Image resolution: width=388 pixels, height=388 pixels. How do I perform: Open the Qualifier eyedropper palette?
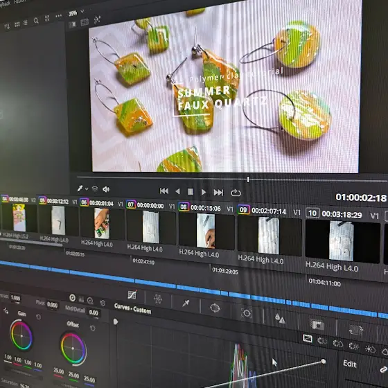186,303
